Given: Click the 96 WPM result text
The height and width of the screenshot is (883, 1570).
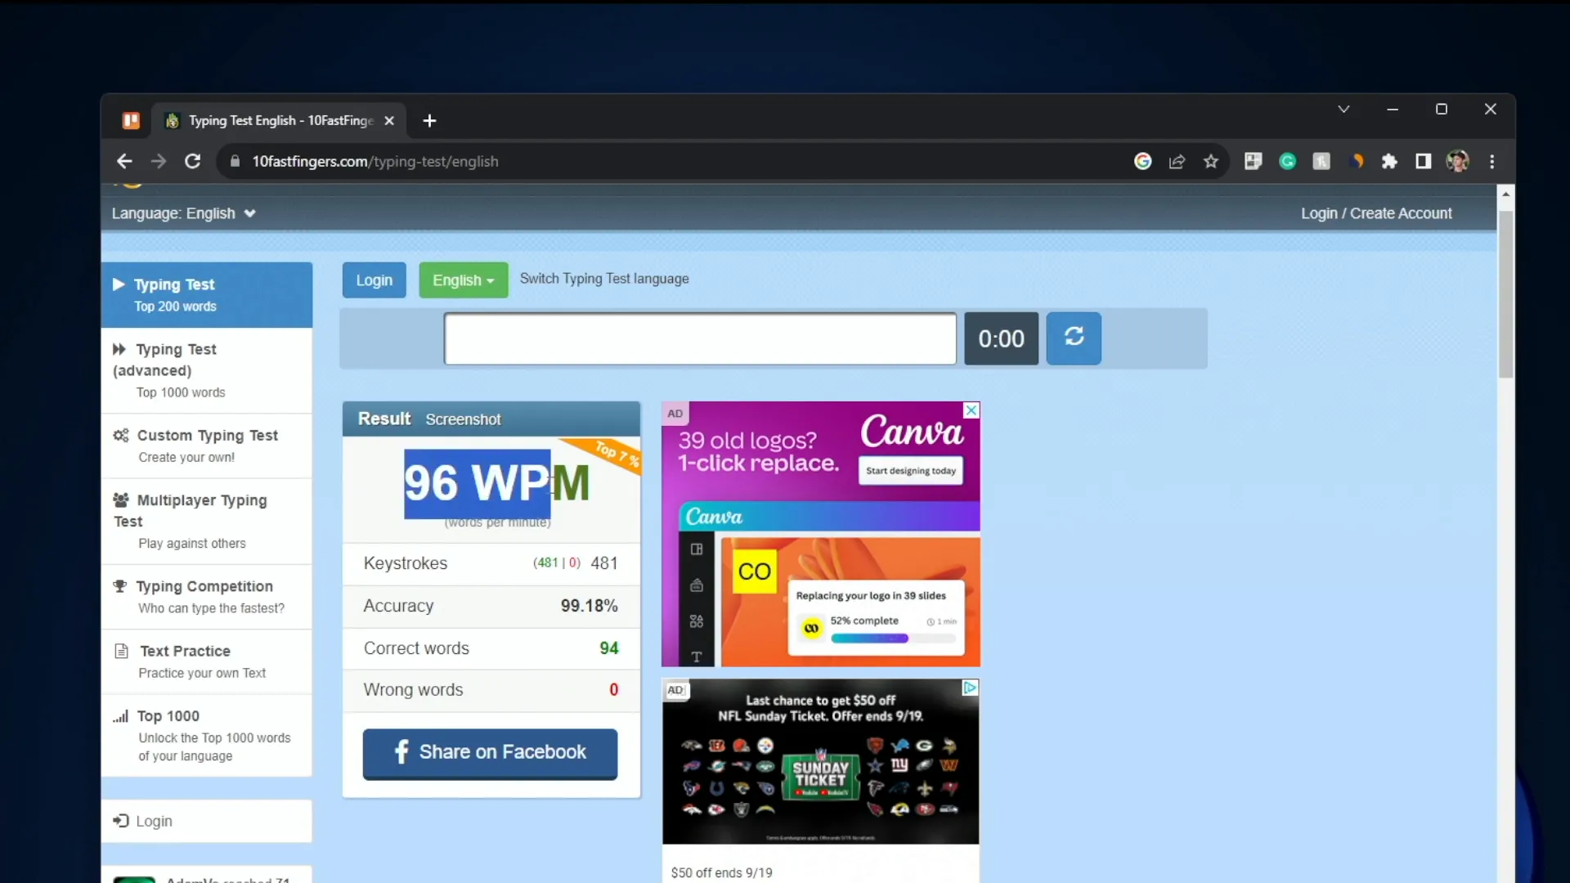Looking at the screenshot, I should (x=496, y=483).
